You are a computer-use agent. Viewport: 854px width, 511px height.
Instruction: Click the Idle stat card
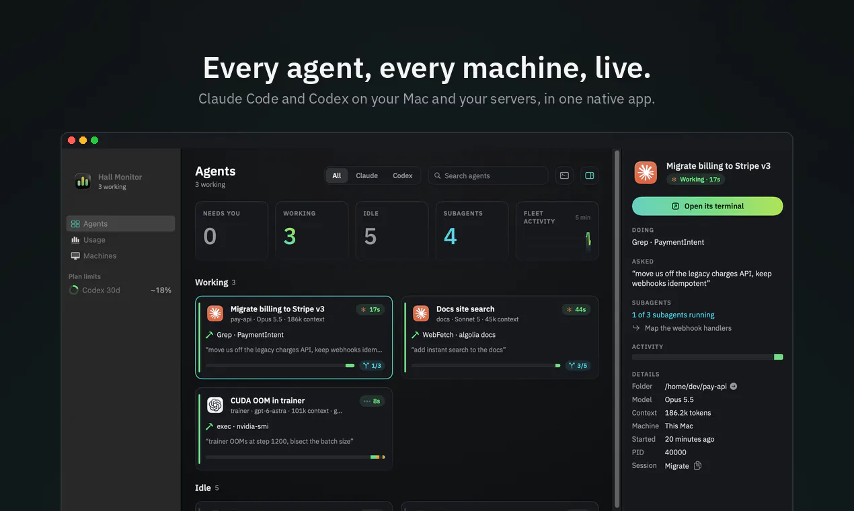tap(392, 231)
